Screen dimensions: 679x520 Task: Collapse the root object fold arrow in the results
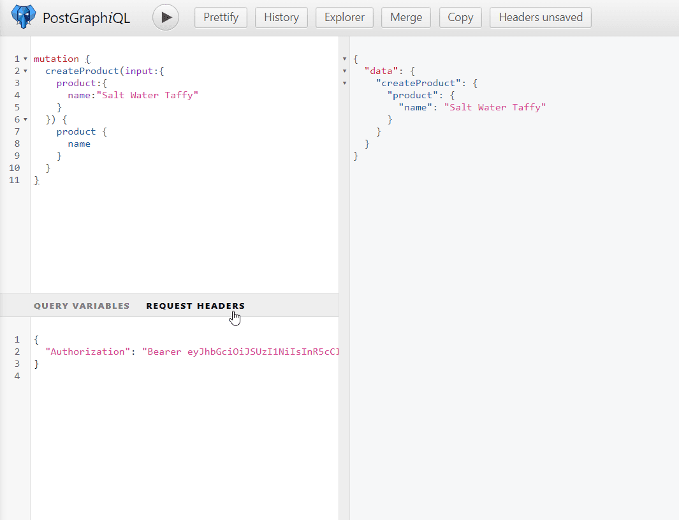(x=345, y=59)
